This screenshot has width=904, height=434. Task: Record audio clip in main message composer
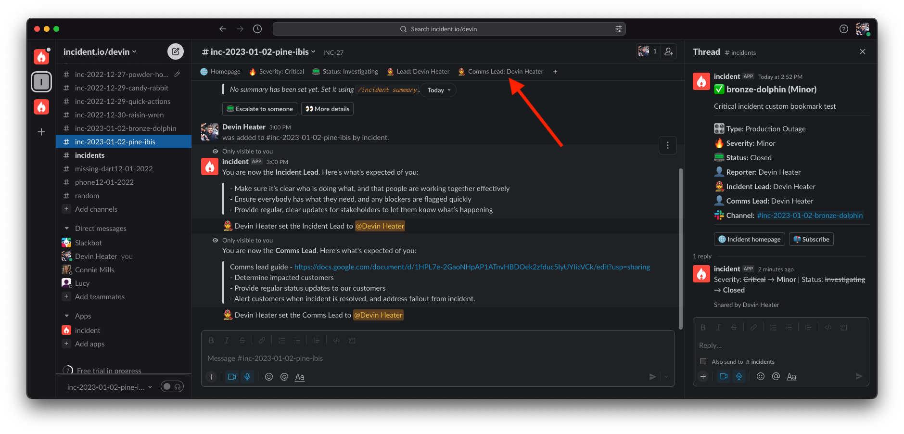pyautogui.click(x=247, y=377)
